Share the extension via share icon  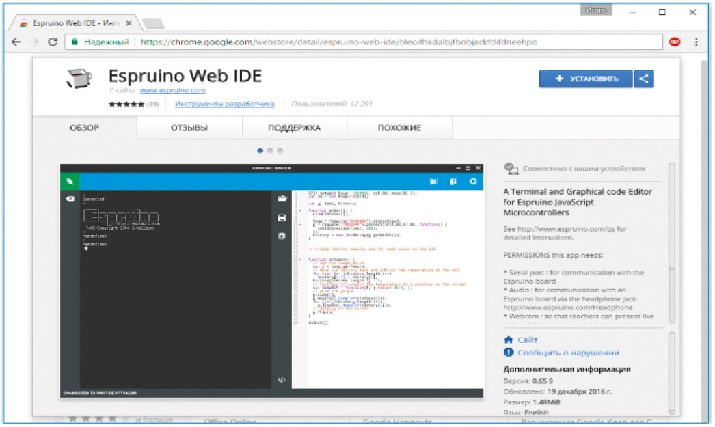click(643, 79)
